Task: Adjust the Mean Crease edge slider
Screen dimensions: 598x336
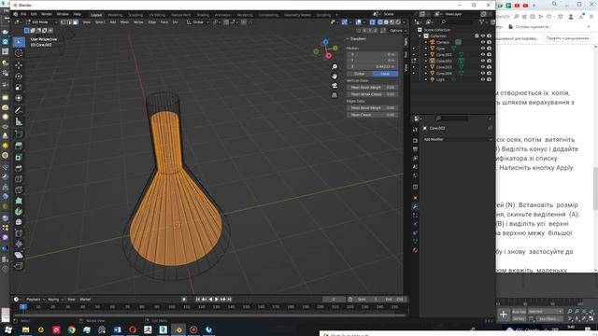Action: coord(372,115)
